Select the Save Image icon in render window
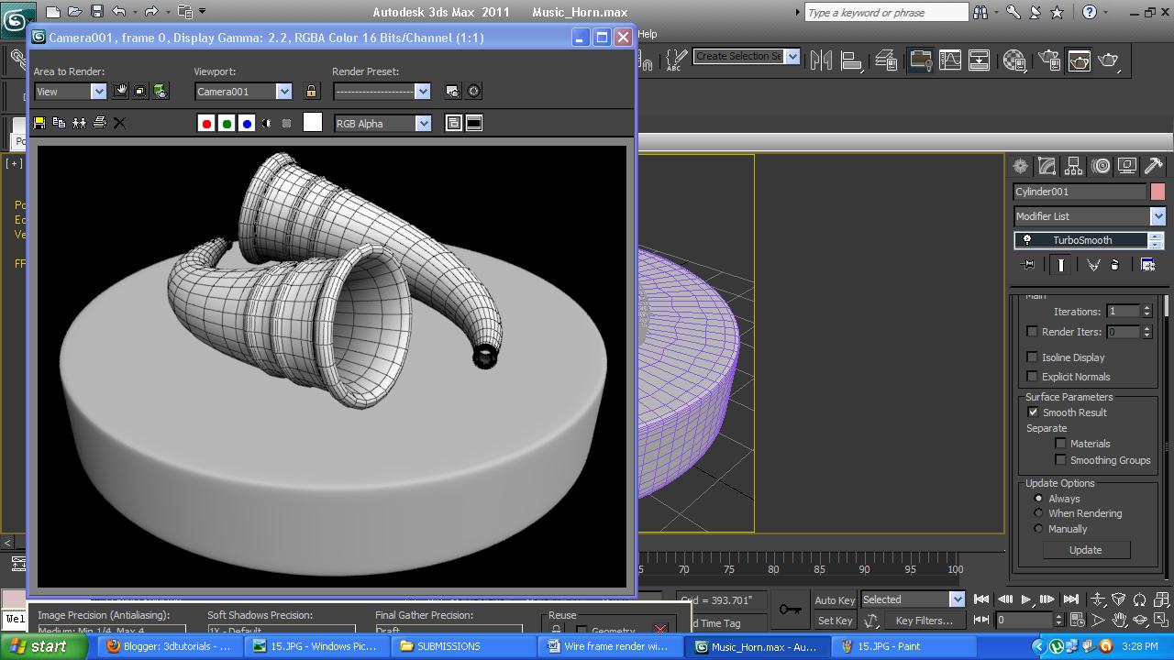Image resolution: width=1174 pixels, height=660 pixels. coord(39,122)
